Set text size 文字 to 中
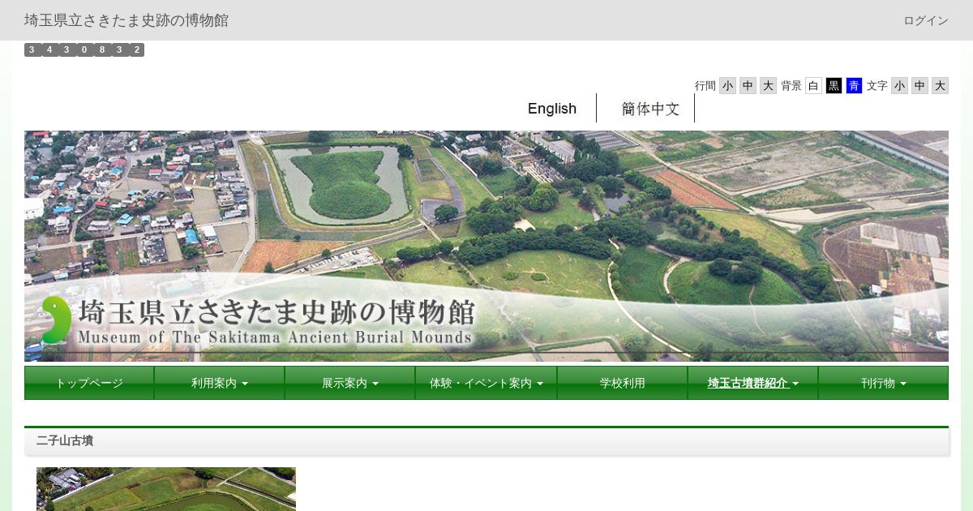The height and width of the screenshot is (511, 973). [919, 86]
